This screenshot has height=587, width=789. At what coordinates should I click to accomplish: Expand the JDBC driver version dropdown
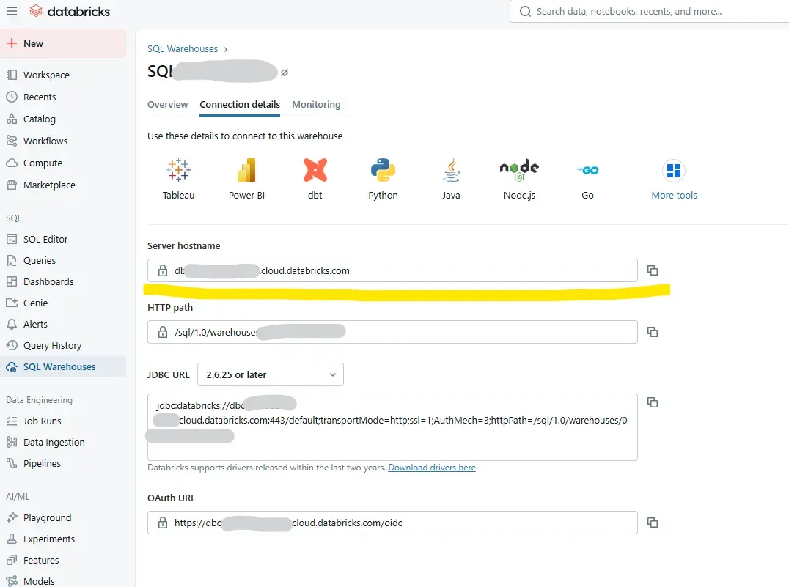coord(270,374)
